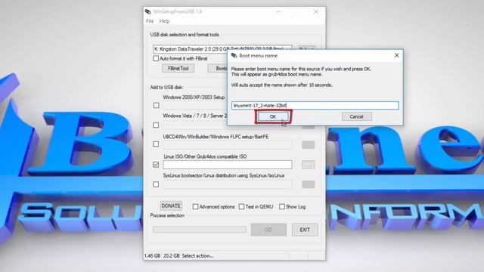Expand the USB disk selection dropdown
The width and height of the screenshot is (484, 272).
[288, 49]
